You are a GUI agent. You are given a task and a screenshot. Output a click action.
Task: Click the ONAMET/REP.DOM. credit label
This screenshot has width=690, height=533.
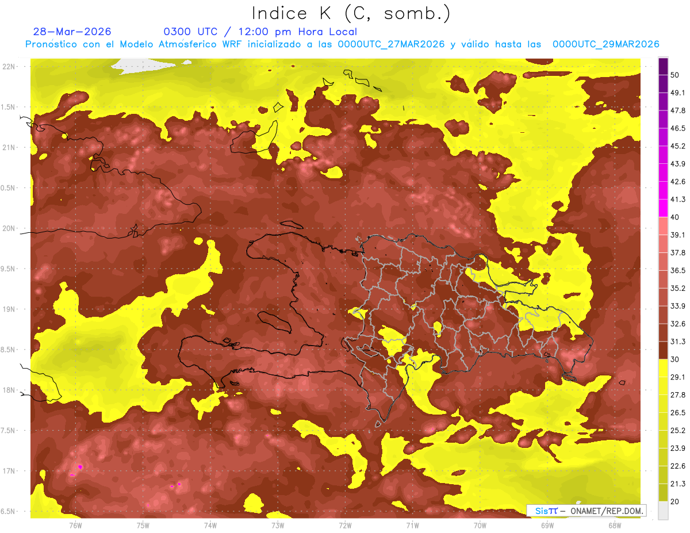click(586, 511)
